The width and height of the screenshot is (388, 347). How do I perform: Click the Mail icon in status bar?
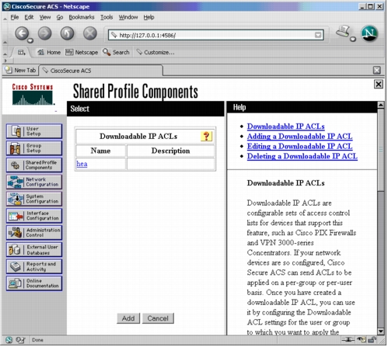[x=20, y=340]
